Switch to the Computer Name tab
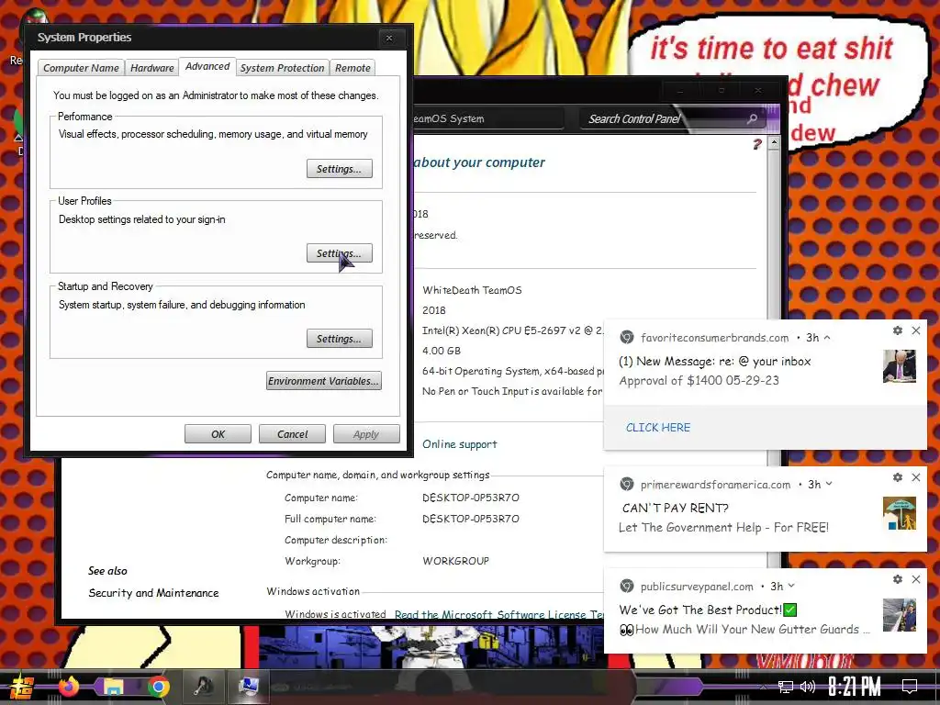This screenshot has height=705, width=940. pyautogui.click(x=81, y=68)
